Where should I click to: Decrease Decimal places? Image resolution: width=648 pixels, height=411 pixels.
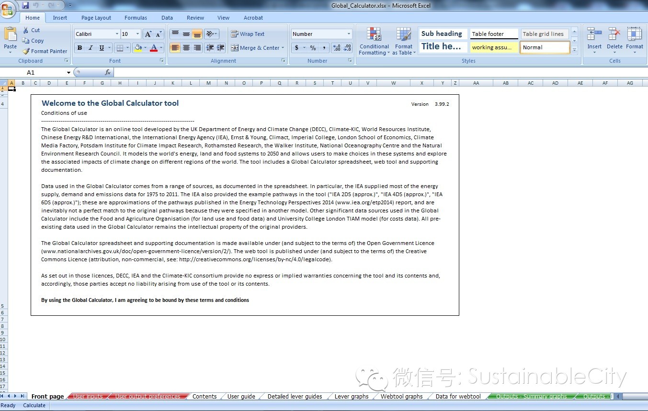tap(348, 48)
